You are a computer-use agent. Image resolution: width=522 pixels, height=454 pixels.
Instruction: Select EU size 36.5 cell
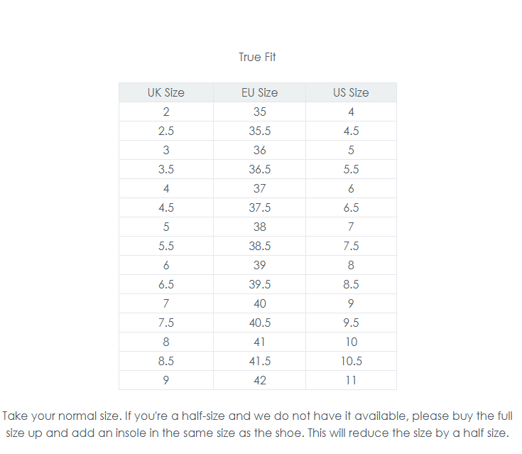coord(259,169)
